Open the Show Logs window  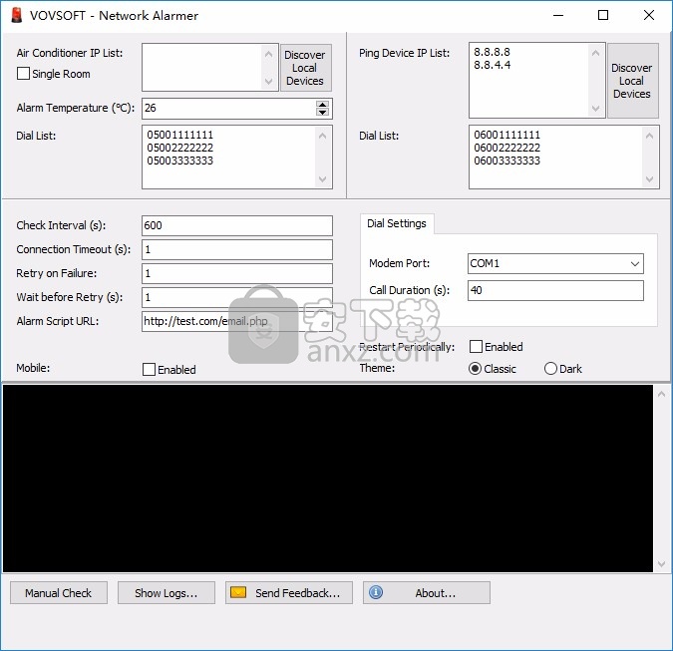click(x=166, y=592)
